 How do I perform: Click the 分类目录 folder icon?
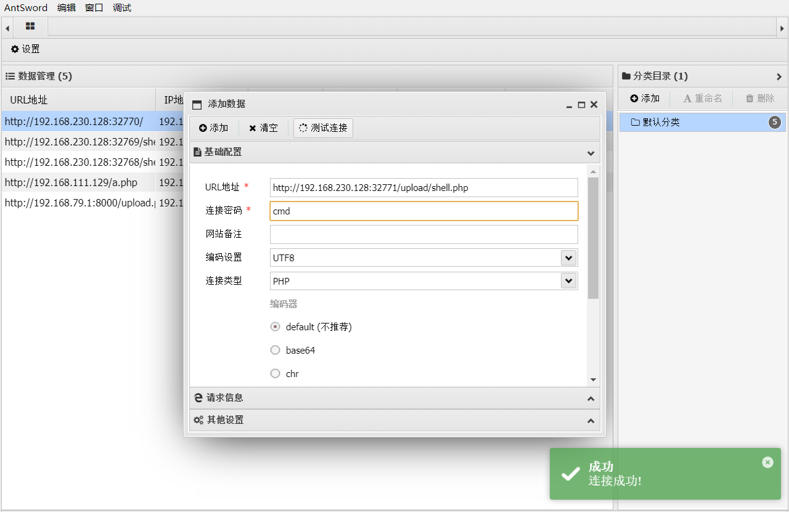pos(626,76)
